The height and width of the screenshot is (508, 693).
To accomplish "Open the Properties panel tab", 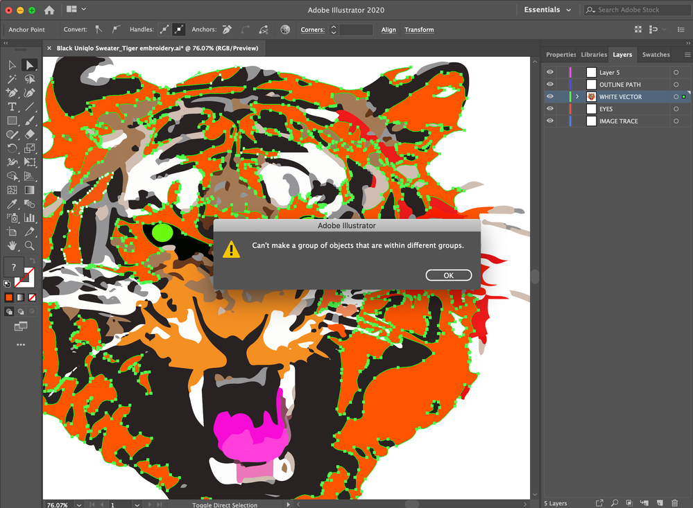I will coord(561,55).
